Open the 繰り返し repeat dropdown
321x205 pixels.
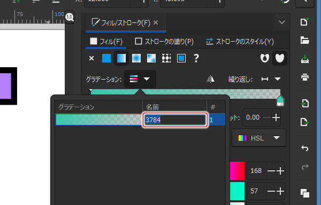[271, 79]
